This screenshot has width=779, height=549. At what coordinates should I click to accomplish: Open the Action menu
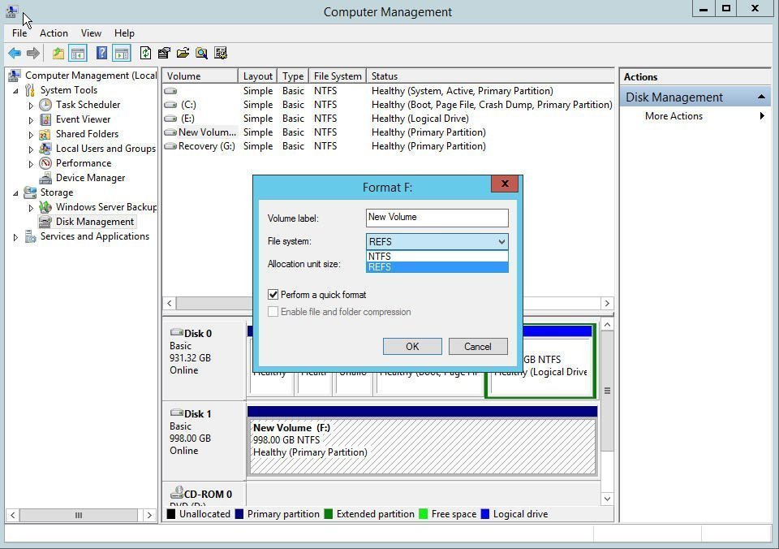coord(54,32)
